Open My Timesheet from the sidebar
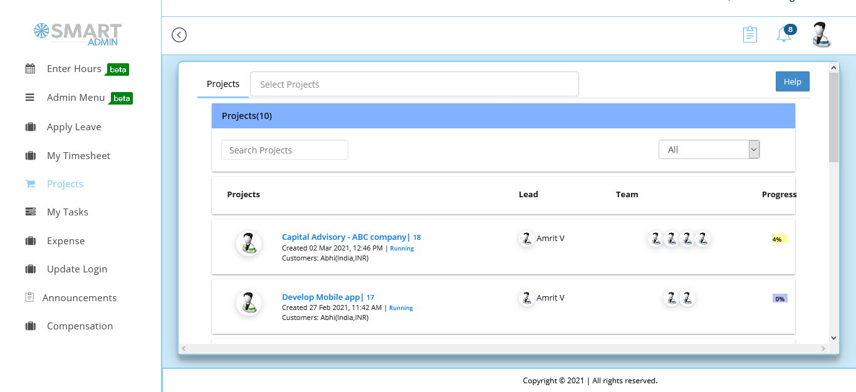This screenshot has width=856, height=392. [78, 156]
